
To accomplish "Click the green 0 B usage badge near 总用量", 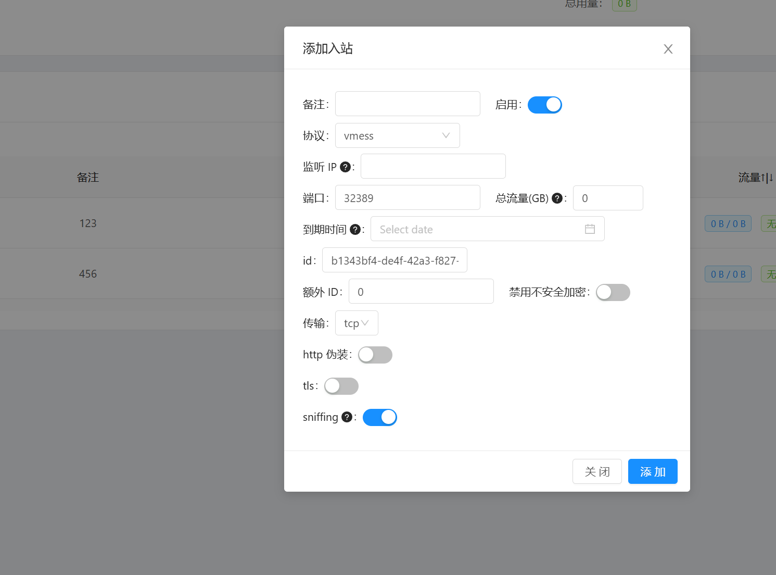I will (x=624, y=5).
